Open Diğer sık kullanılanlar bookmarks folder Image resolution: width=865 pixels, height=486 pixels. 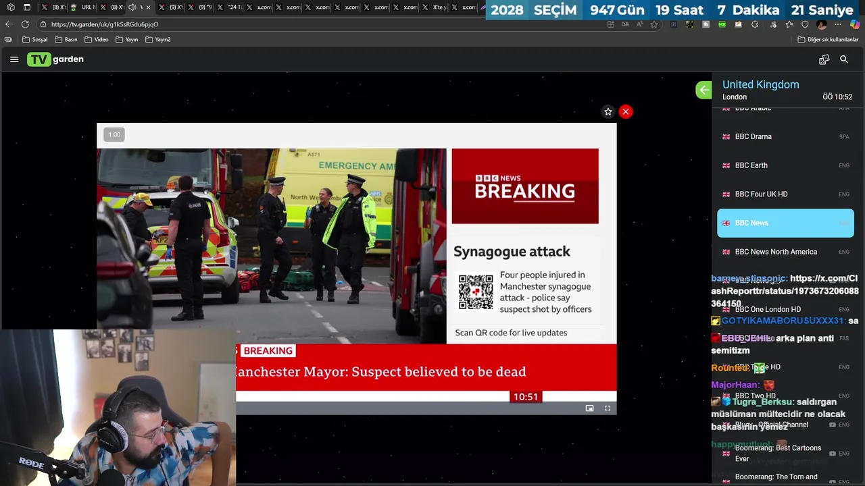pos(829,40)
